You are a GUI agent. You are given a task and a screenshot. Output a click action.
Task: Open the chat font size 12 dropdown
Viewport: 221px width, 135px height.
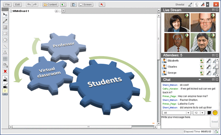click(x=199, y=113)
